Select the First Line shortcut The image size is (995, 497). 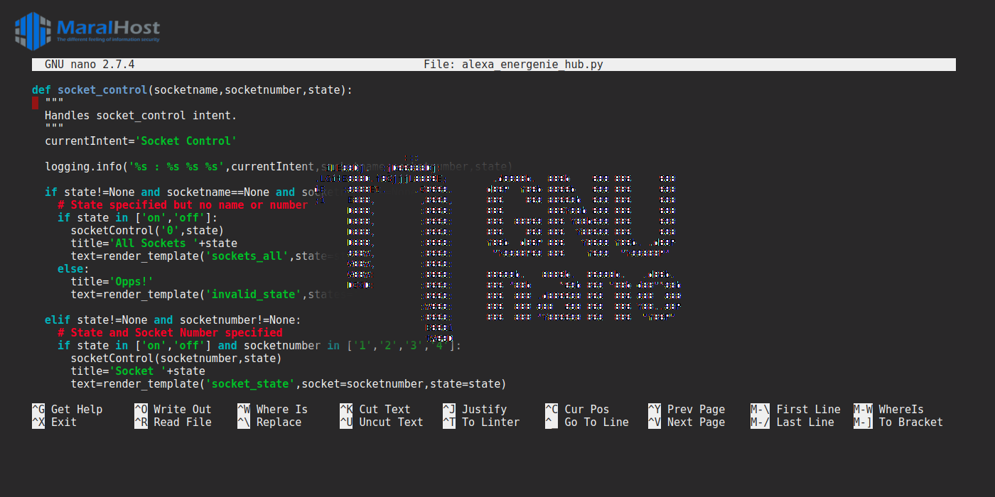796,410
